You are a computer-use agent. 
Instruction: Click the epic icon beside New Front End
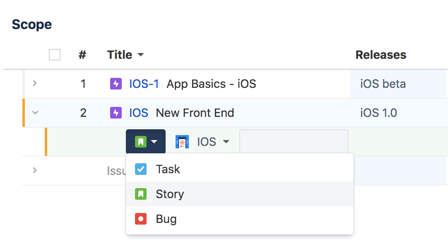[x=116, y=113]
